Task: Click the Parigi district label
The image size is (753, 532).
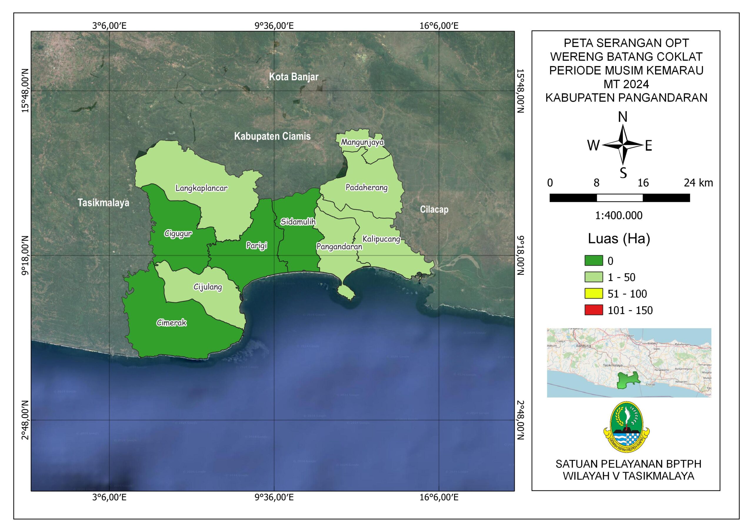Action: click(257, 245)
